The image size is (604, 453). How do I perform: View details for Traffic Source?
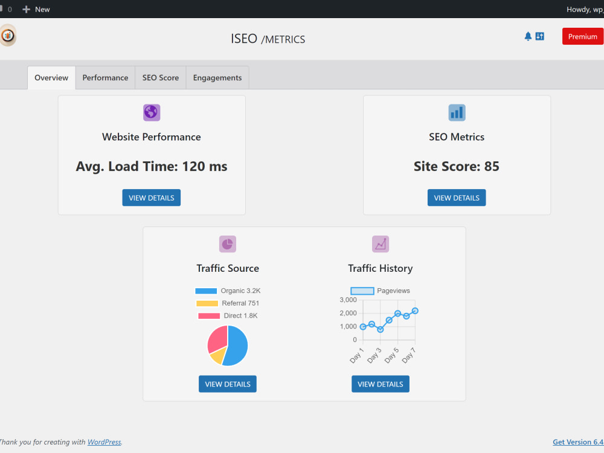(227, 384)
